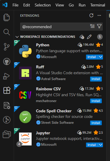Viewport: 110px width, 161px height.
Task: Click the mechatroner publisher label
Action: pos(46,101)
